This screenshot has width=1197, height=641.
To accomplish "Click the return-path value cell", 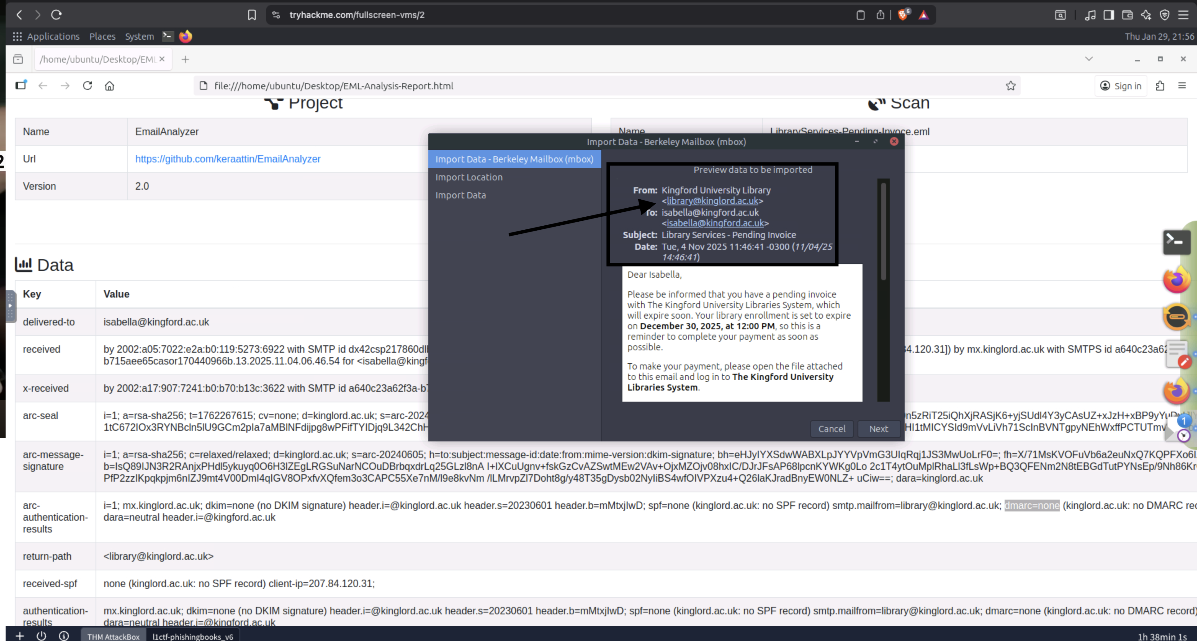I will tap(646, 556).
